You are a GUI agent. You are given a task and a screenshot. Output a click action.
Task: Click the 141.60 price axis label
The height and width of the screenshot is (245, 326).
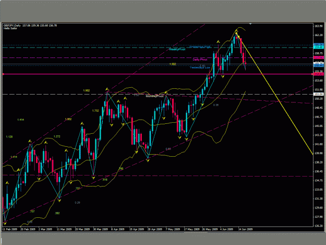(x=319, y=144)
